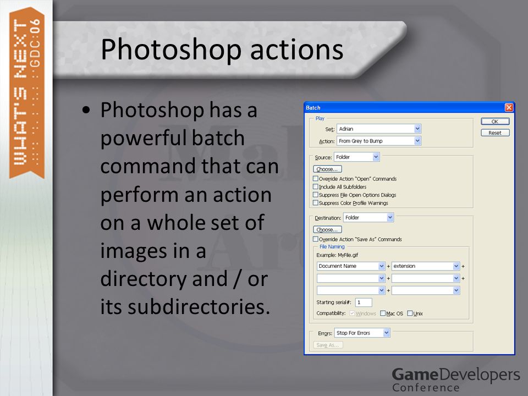Click the File Naming group label
This screenshot has width=528, height=396.
332,247
